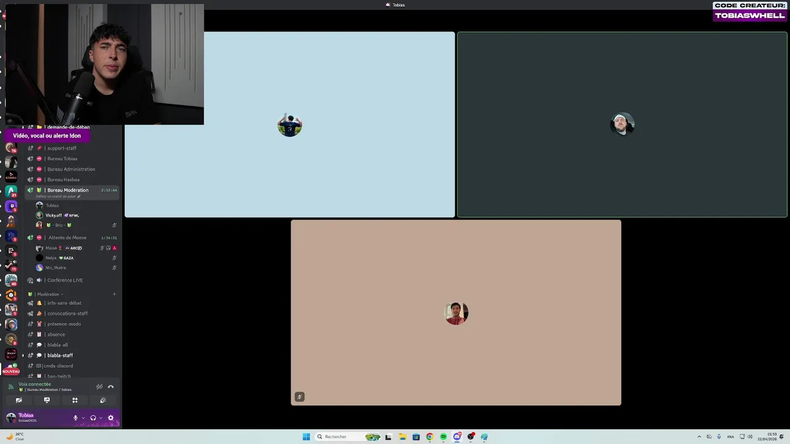Open Spotify from taskbar
790x444 pixels.
443,437
